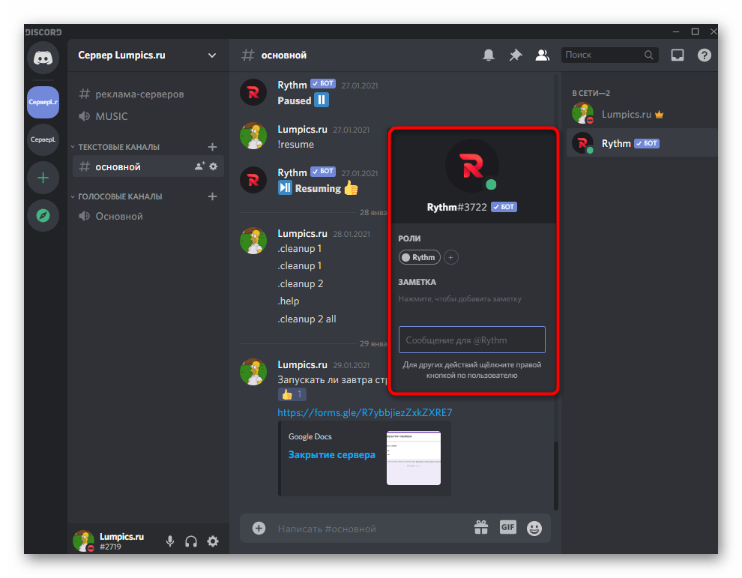
Task: Open the Discord Home icon
Action: coord(43,58)
